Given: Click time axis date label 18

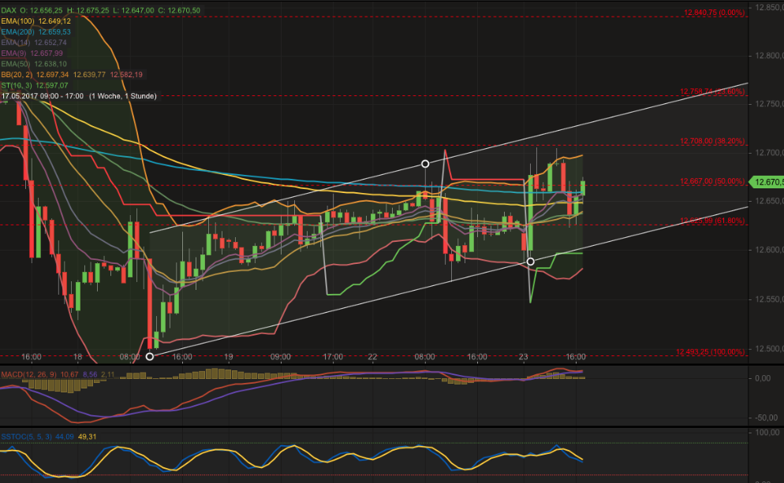Looking at the screenshot, I should tap(77, 357).
